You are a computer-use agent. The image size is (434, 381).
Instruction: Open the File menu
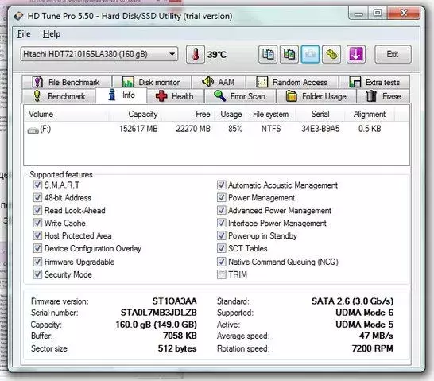(24, 33)
